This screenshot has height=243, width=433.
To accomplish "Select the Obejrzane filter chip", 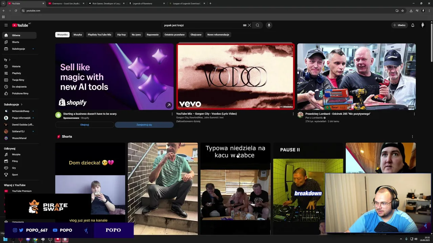I will [x=196, y=35].
